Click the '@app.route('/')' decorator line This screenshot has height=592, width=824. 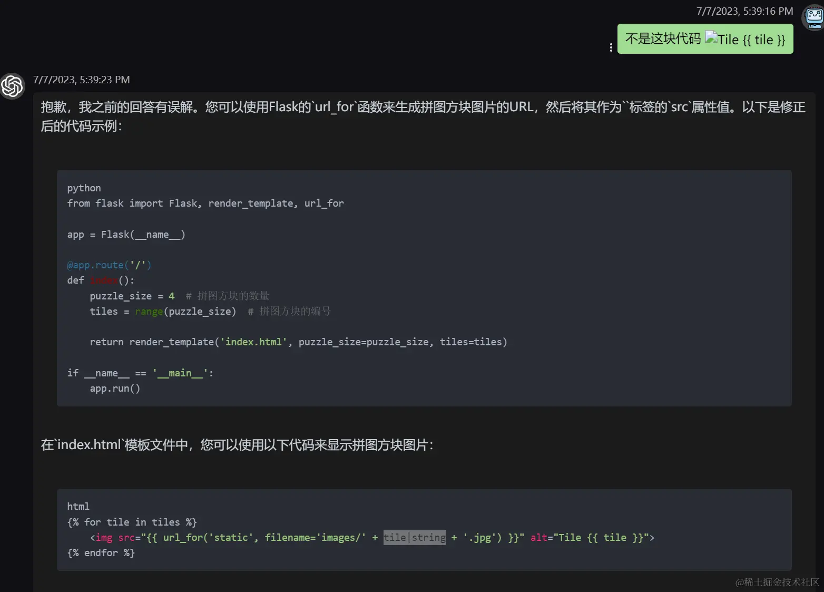(109, 265)
